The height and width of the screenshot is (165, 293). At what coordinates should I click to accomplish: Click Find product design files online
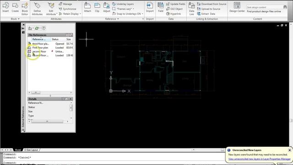(x=264, y=11)
